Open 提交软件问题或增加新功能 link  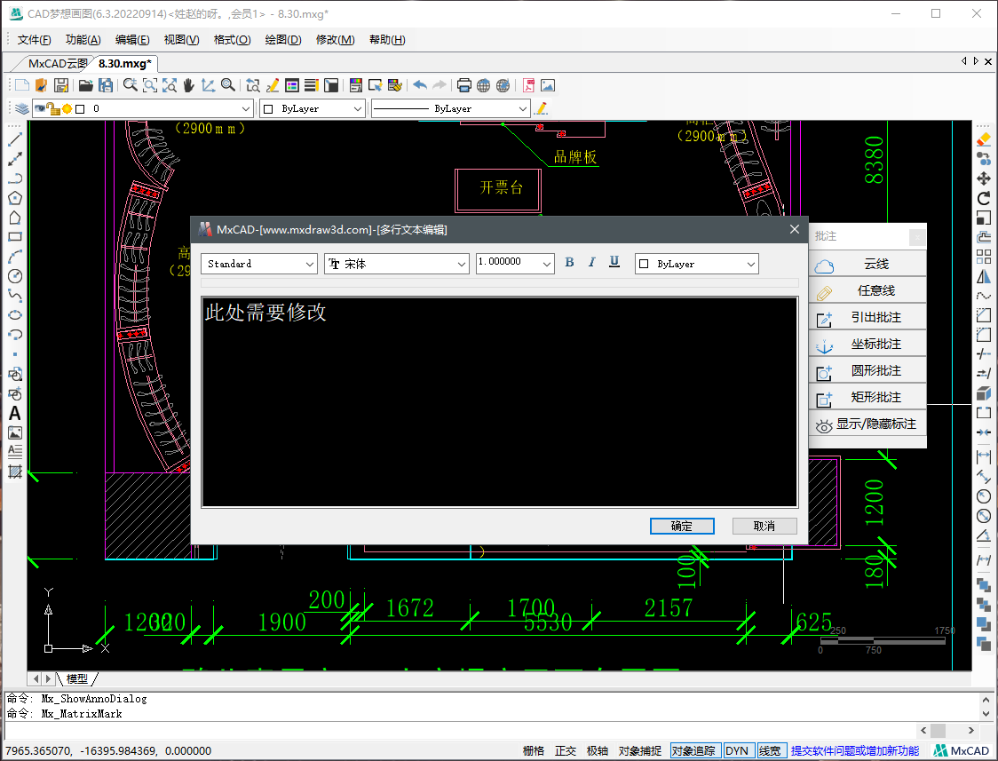point(855,751)
